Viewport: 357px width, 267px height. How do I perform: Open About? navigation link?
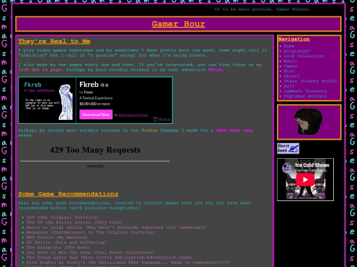coord(292,76)
